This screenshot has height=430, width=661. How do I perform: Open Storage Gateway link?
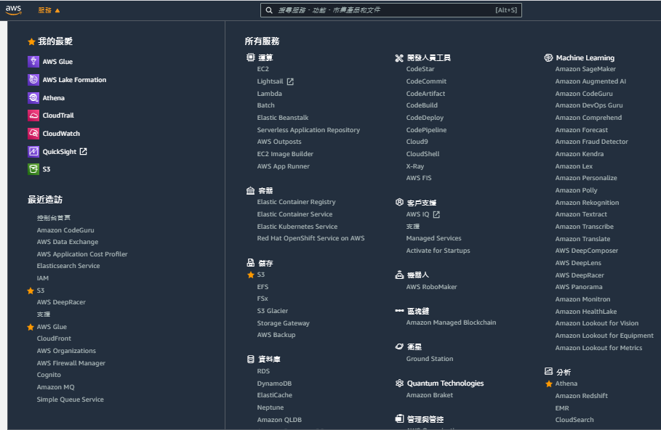tap(284, 323)
